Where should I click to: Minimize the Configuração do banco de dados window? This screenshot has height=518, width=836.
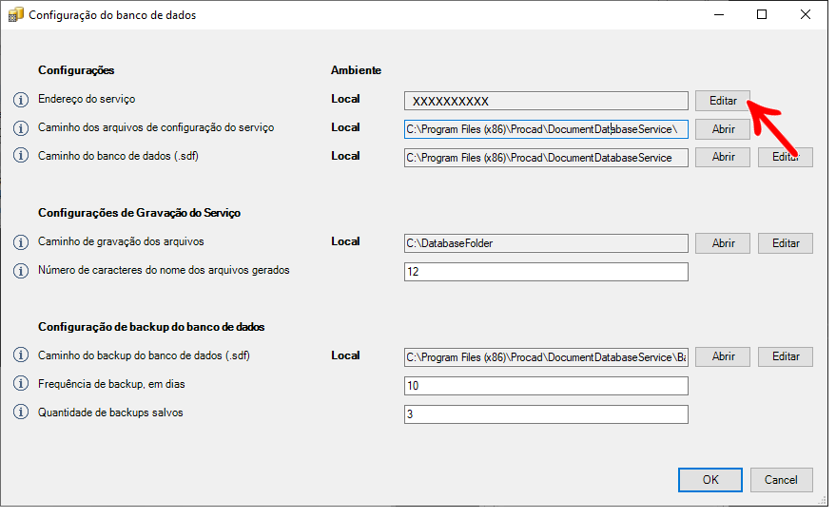tap(719, 14)
